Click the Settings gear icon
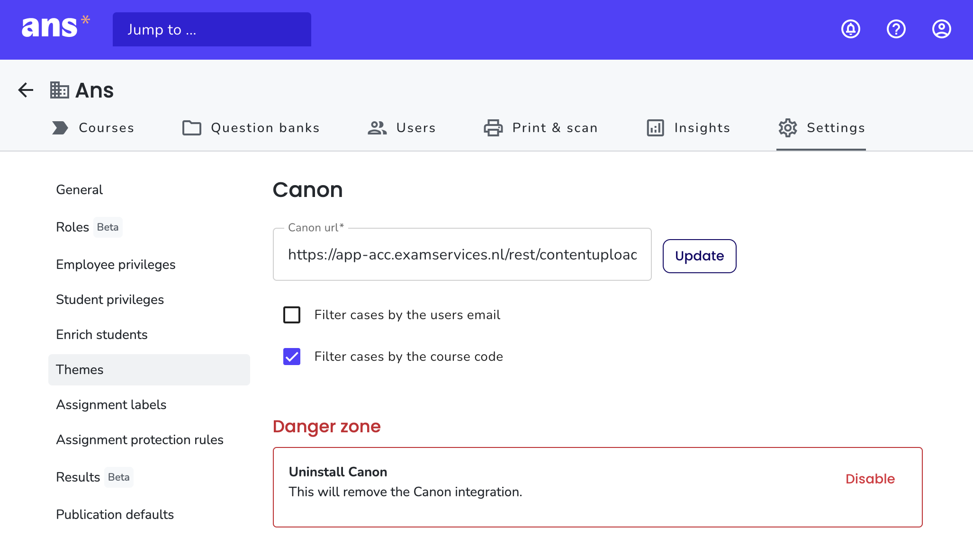The height and width of the screenshot is (536, 973). point(788,128)
